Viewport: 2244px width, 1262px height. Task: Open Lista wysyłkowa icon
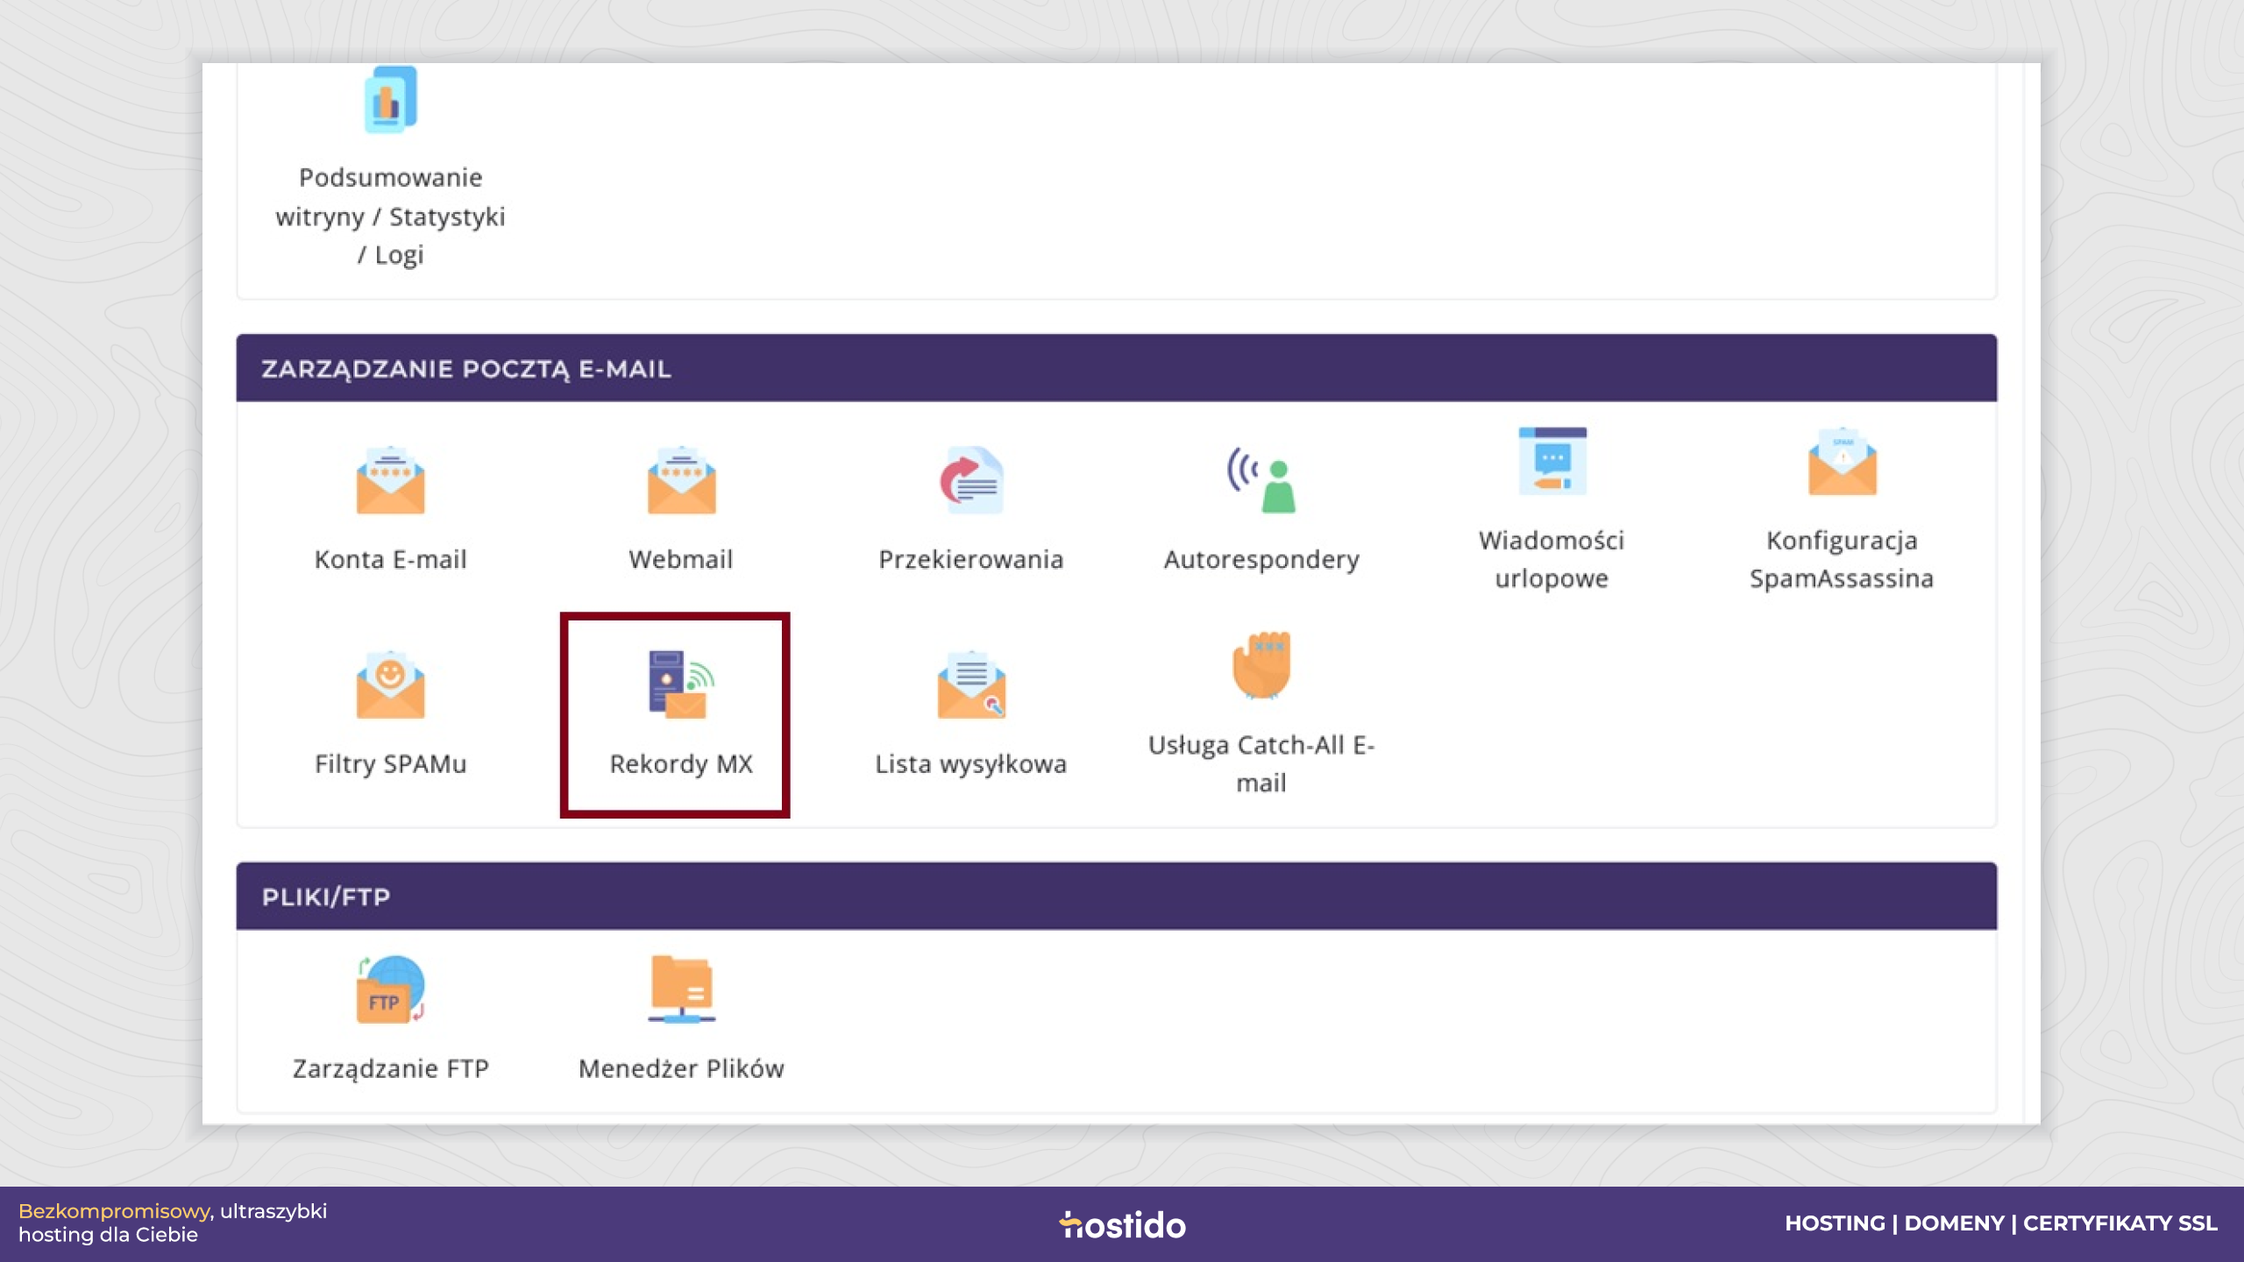click(x=971, y=684)
